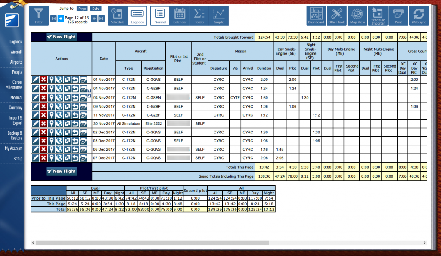Click the top New Flight button

tap(61, 37)
